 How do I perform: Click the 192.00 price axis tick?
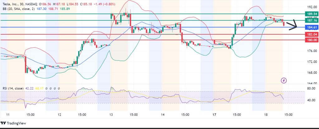[312, 7]
